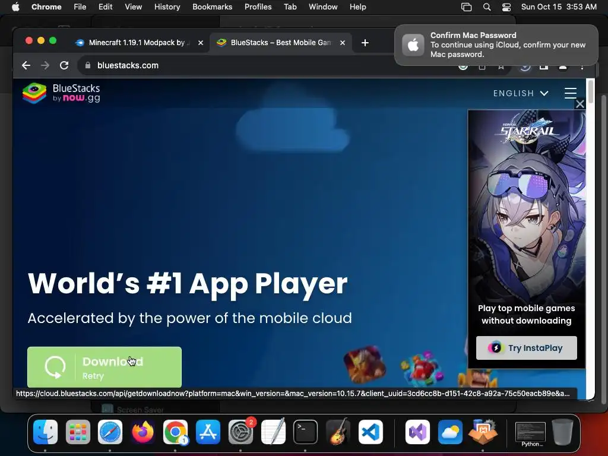Open System Preferences from the Dock
Screen dimensions: 608x456
coord(240,432)
